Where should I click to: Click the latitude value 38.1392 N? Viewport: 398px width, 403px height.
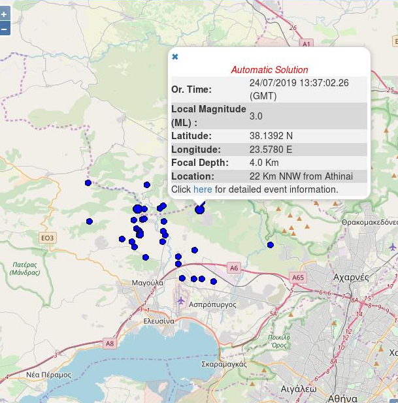(271, 136)
